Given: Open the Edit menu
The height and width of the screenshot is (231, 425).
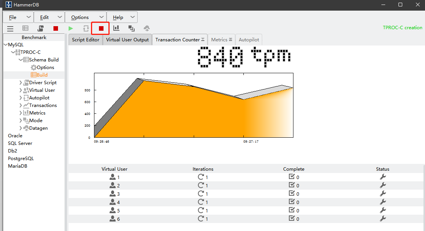Looking at the screenshot, I should pyautogui.click(x=49, y=17).
